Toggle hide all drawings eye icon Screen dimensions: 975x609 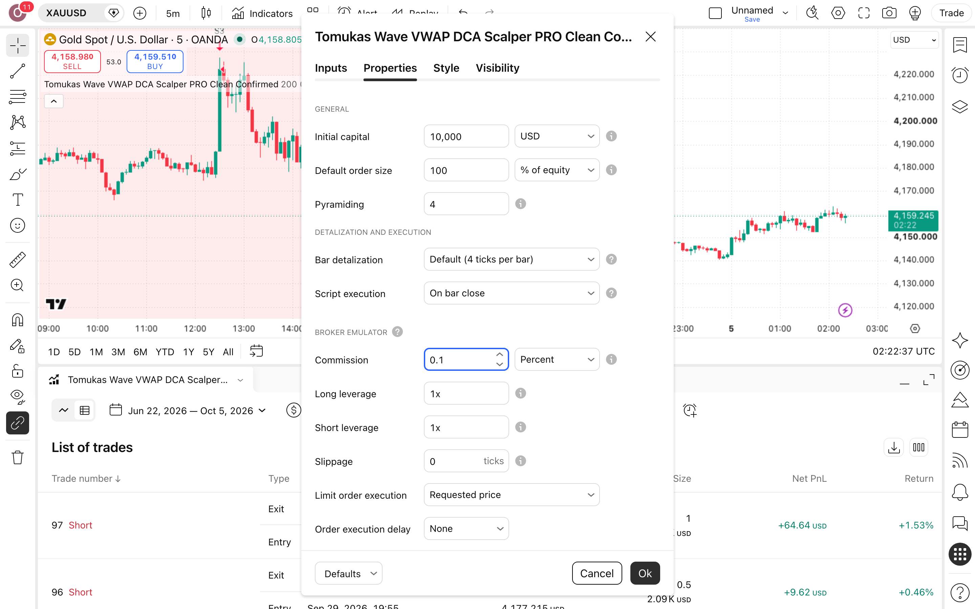pos(17,397)
